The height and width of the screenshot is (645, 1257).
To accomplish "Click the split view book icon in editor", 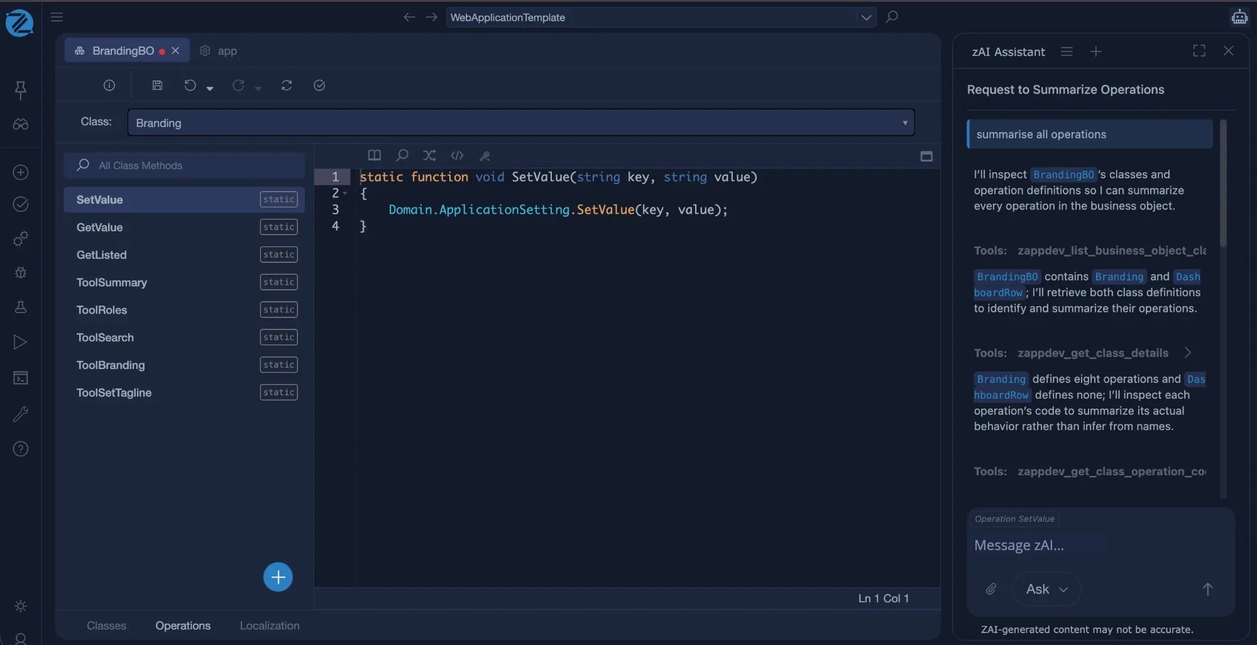I will point(375,155).
